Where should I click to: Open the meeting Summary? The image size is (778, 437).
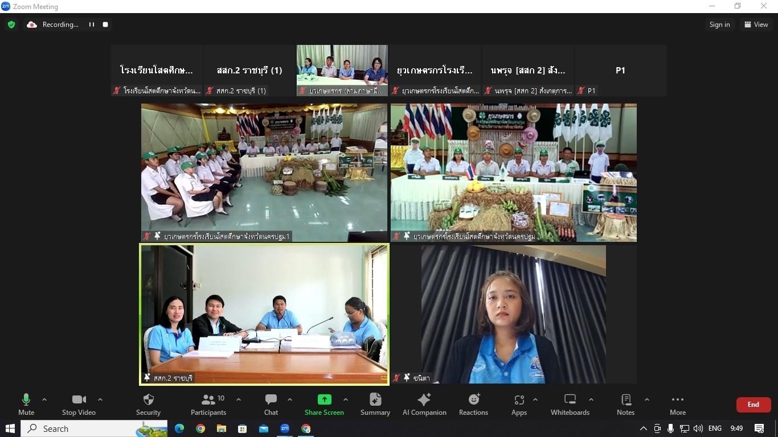[375, 404]
